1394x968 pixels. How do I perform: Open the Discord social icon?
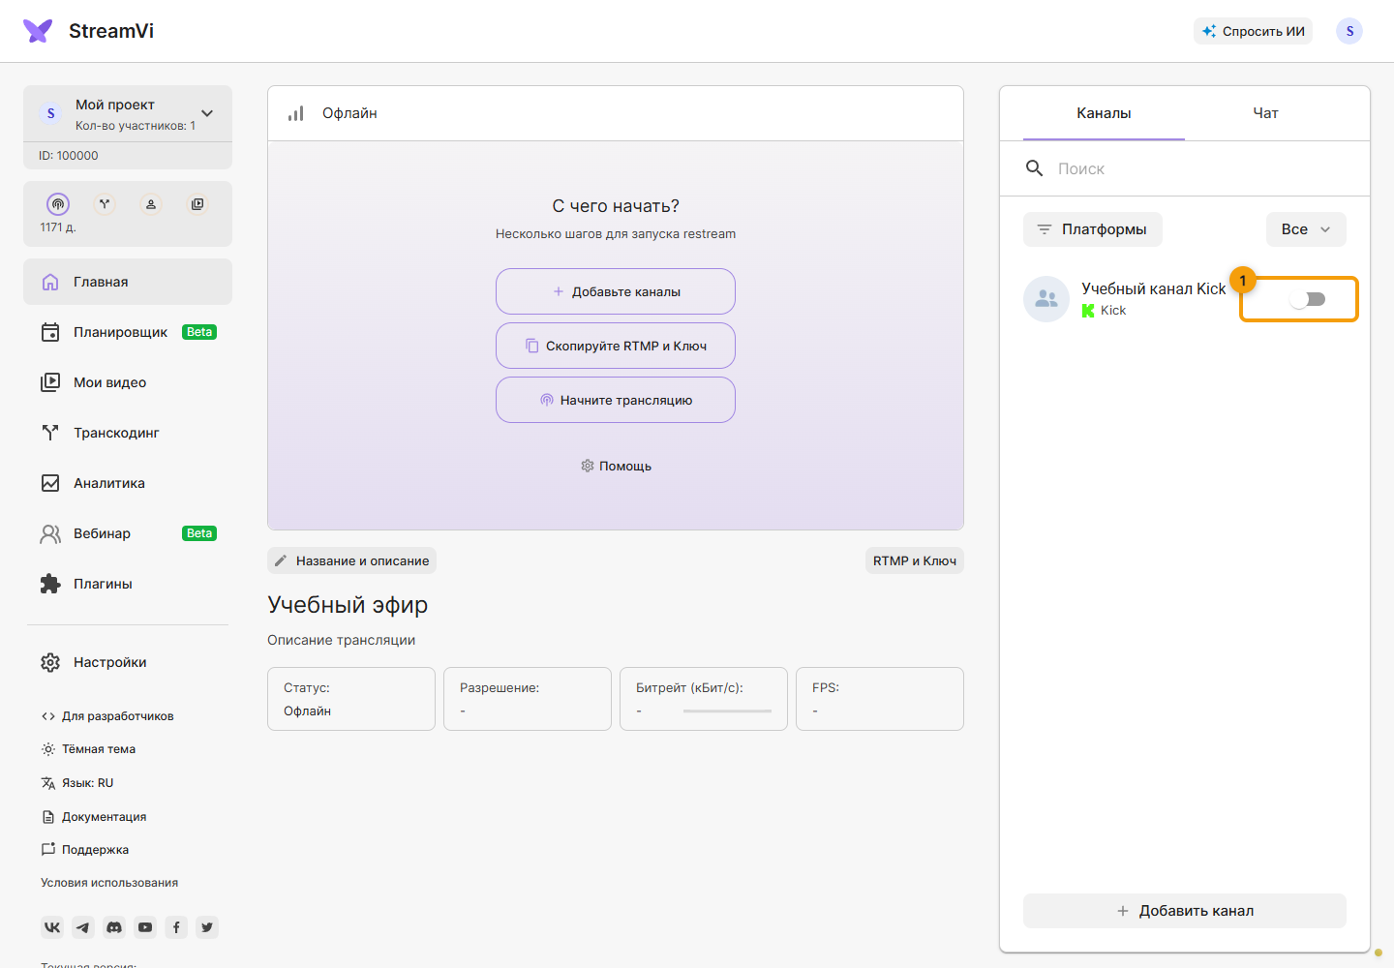tap(114, 927)
